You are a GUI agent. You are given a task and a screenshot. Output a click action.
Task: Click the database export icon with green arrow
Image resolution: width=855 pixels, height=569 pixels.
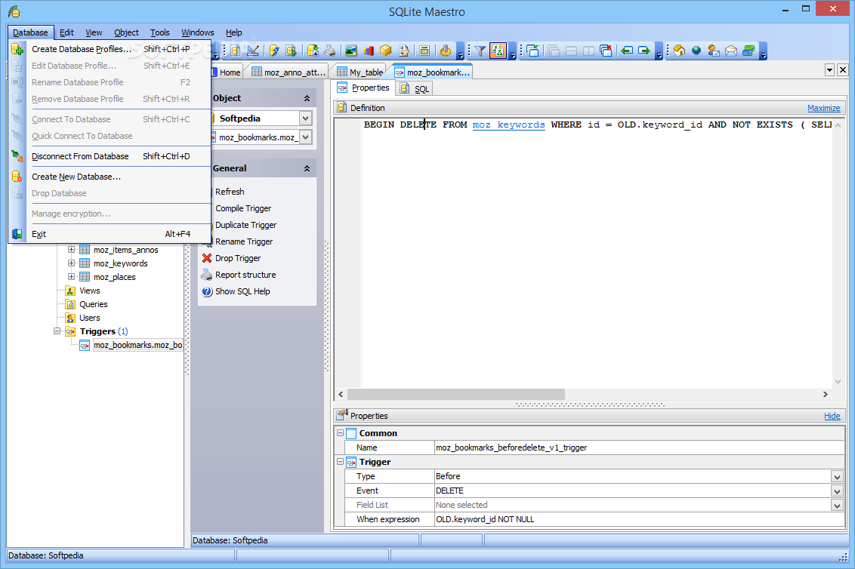pyautogui.click(x=313, y=51)
